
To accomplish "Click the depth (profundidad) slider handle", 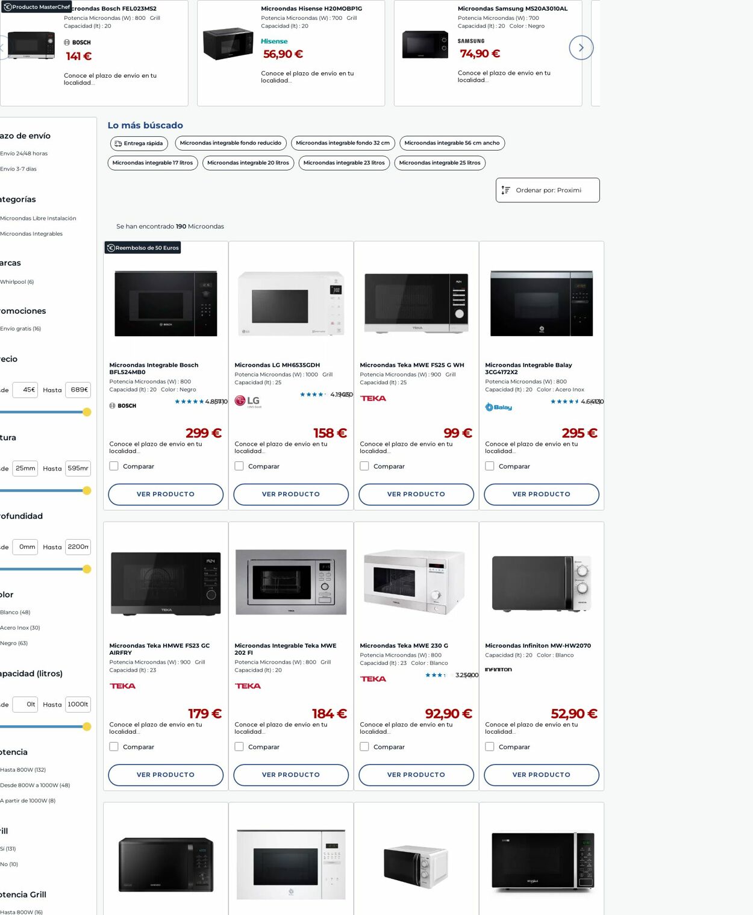I will [x=87, y=569].
